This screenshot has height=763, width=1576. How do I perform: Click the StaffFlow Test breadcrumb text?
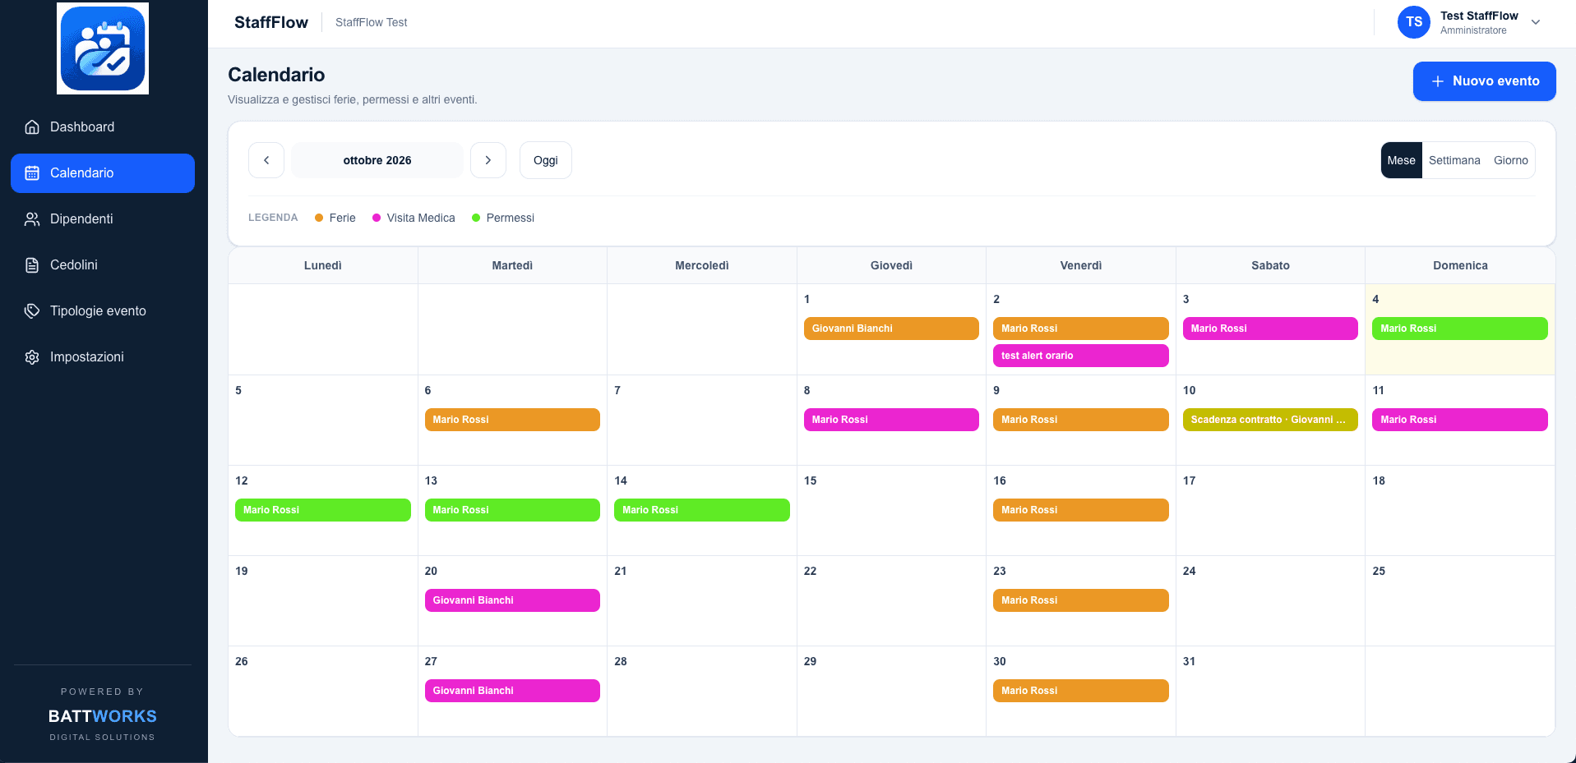[372, 22]
